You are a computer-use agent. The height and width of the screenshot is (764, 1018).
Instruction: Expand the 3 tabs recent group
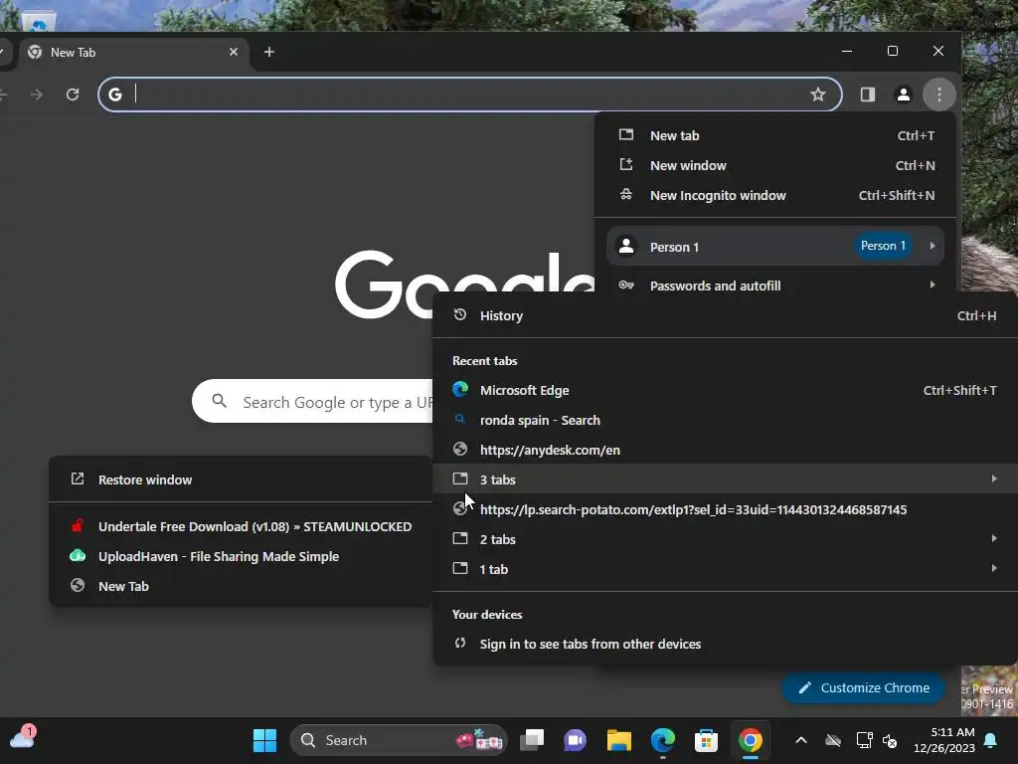725,479
